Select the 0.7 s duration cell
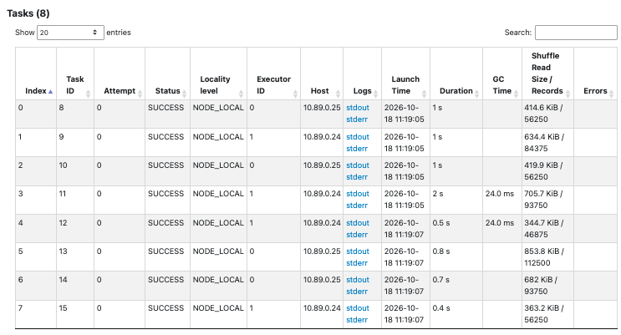The image size is (621, 335). pyautogui.click(x=456, y=286)
